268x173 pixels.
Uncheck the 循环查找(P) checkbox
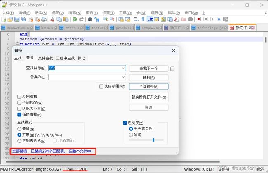coord(19,115)
